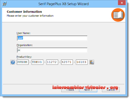Click the "Customer Information" heading
Image resolution: width=131 pixels, height=100 pixels.
point(24,12)
